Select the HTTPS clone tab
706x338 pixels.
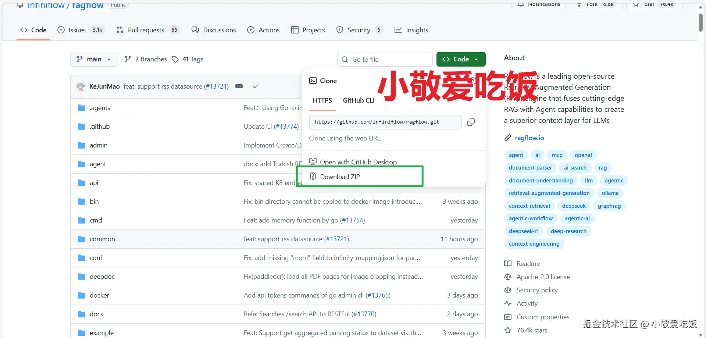tap(322, 100)
